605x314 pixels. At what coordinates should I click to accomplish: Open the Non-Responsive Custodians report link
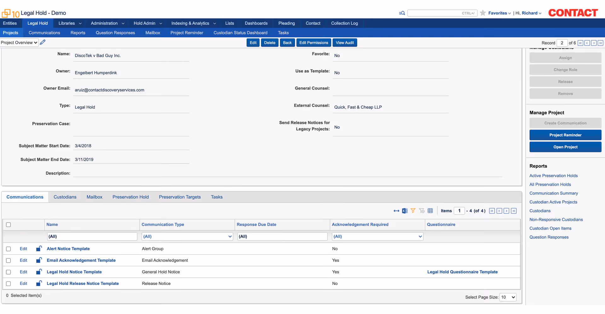[556, 220]
